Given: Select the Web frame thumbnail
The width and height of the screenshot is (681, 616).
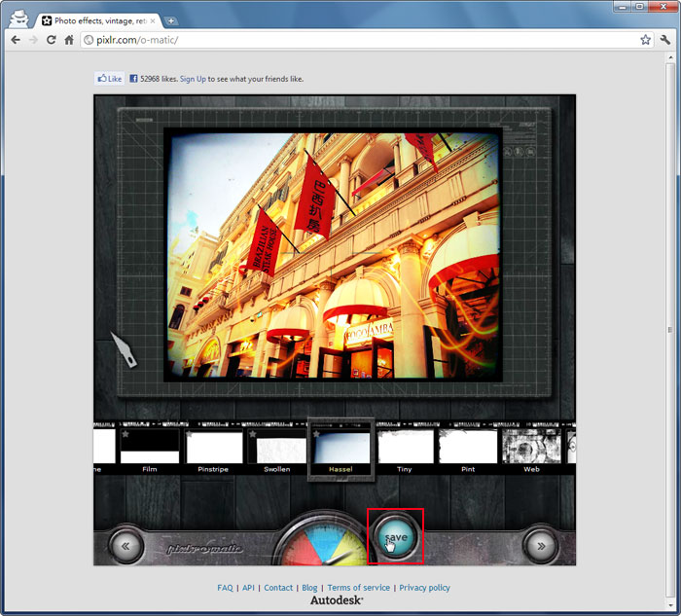Looking at the screenshot, I should (x=531, y=447).
